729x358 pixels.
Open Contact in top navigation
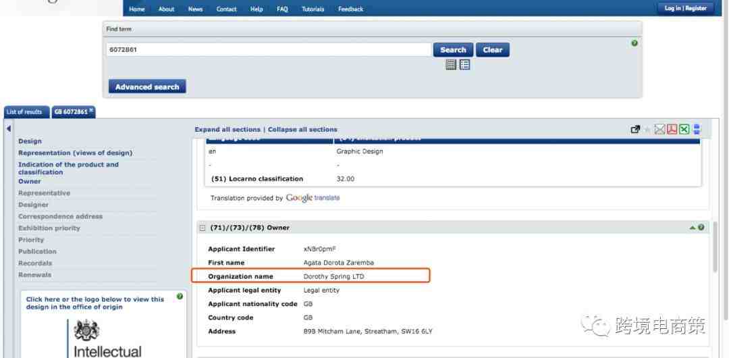tap(226, 9)
